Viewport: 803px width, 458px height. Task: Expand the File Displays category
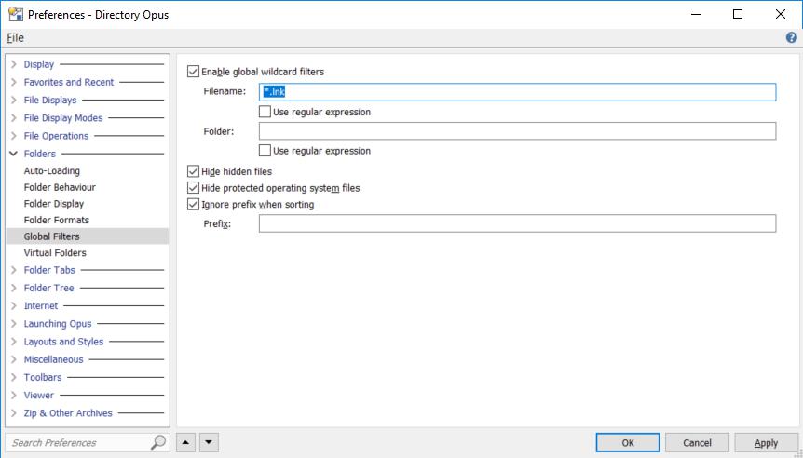click(14, 101)
